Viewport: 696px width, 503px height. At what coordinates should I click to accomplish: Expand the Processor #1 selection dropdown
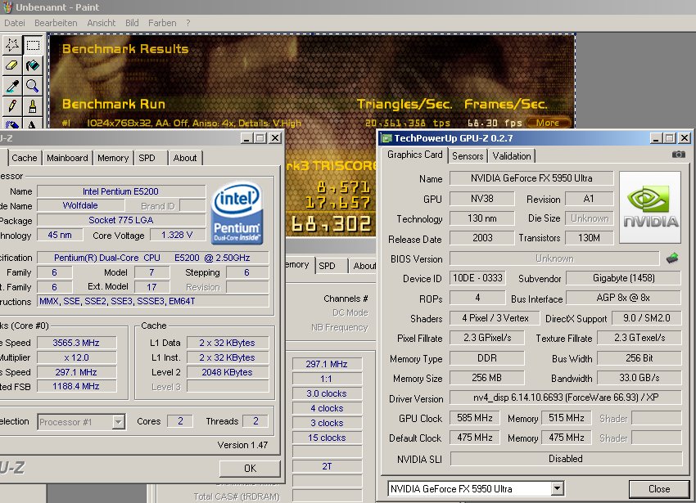(118, 422)
